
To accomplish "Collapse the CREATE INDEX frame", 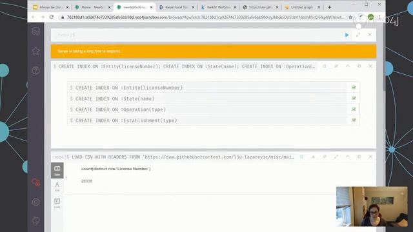I will [348, 66].
